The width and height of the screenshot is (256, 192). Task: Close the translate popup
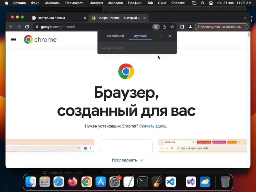[x=170, y=36]
